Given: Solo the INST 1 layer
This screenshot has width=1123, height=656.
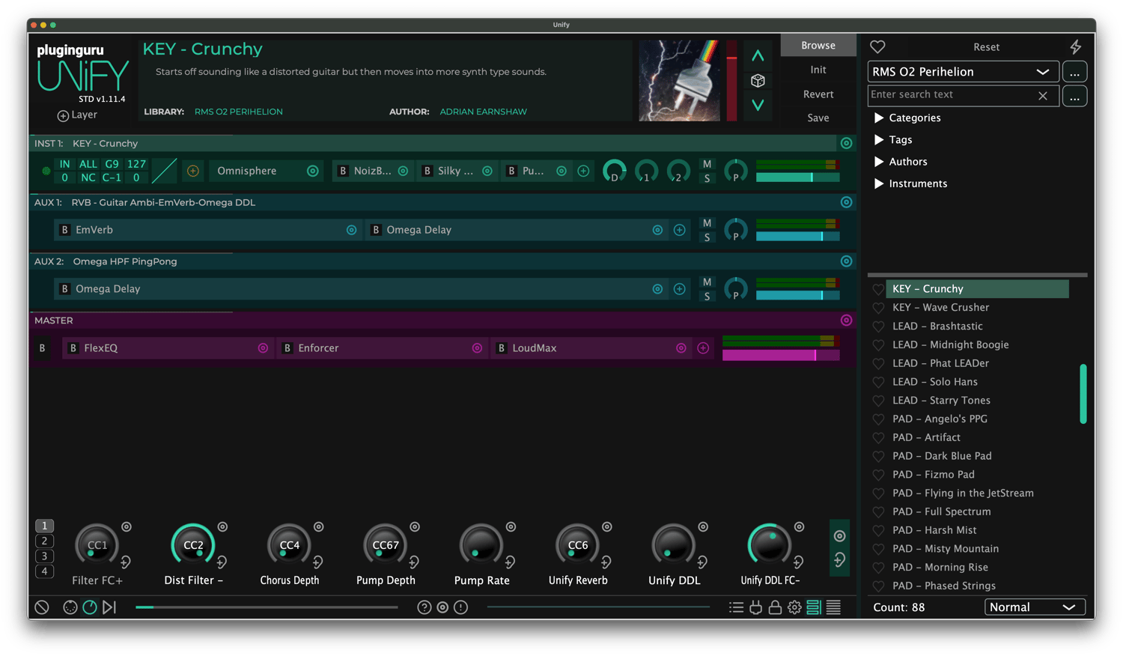Looking at the screenshot, I should tap(707, 178).
